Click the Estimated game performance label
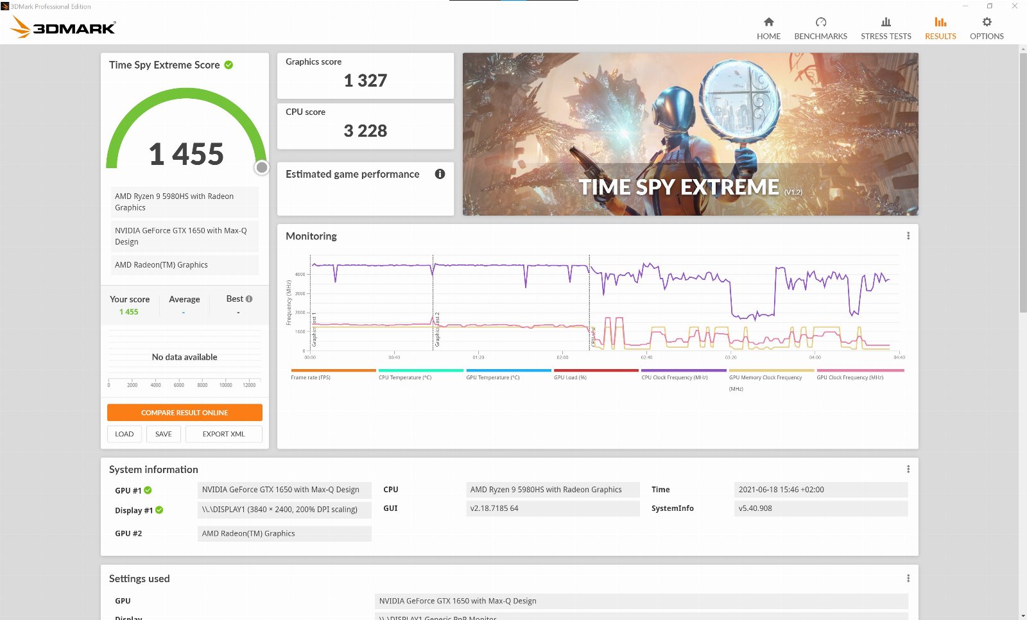 [352, 174]
